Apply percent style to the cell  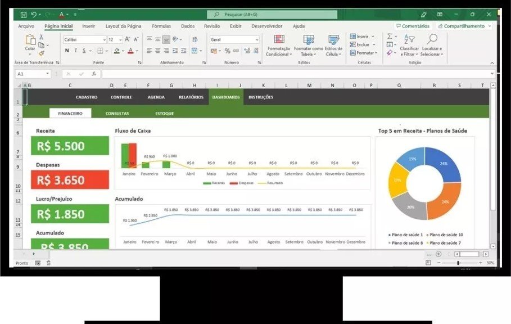coord(227,51)
